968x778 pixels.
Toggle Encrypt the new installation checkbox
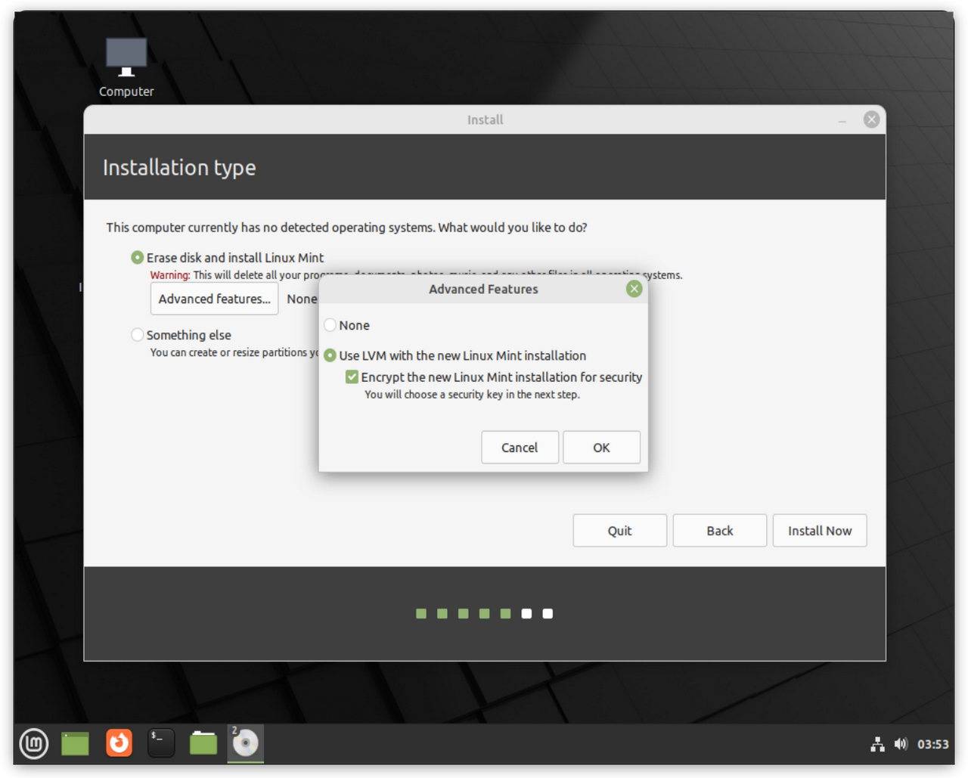click(x=352, y=377)
